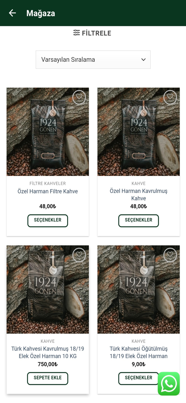Open KAHVE category above Özel Harman Kavrulmuş

pos(138,183)
